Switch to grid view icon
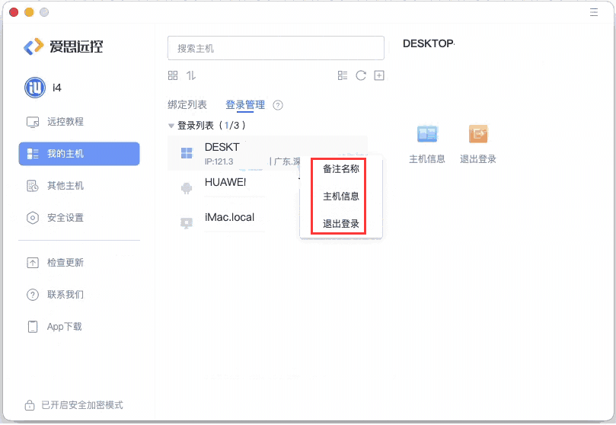Image resolution: width=616 pixels, height=425 pixels. tap(173, 75)
